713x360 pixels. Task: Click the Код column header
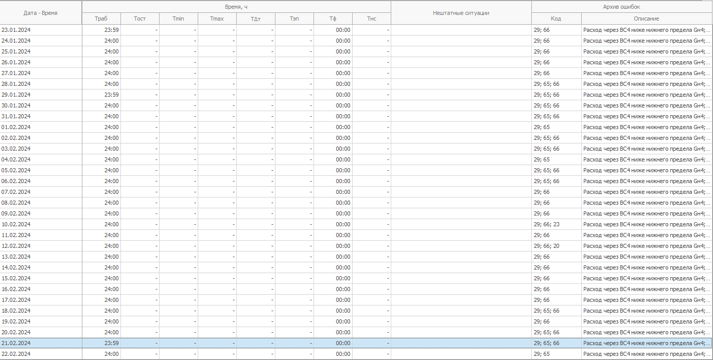(557, 19)
